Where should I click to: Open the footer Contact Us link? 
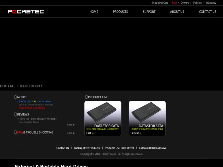click(63, 148)
